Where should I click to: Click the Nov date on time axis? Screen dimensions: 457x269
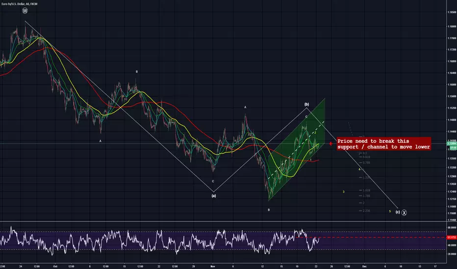[x=213, y=266]
